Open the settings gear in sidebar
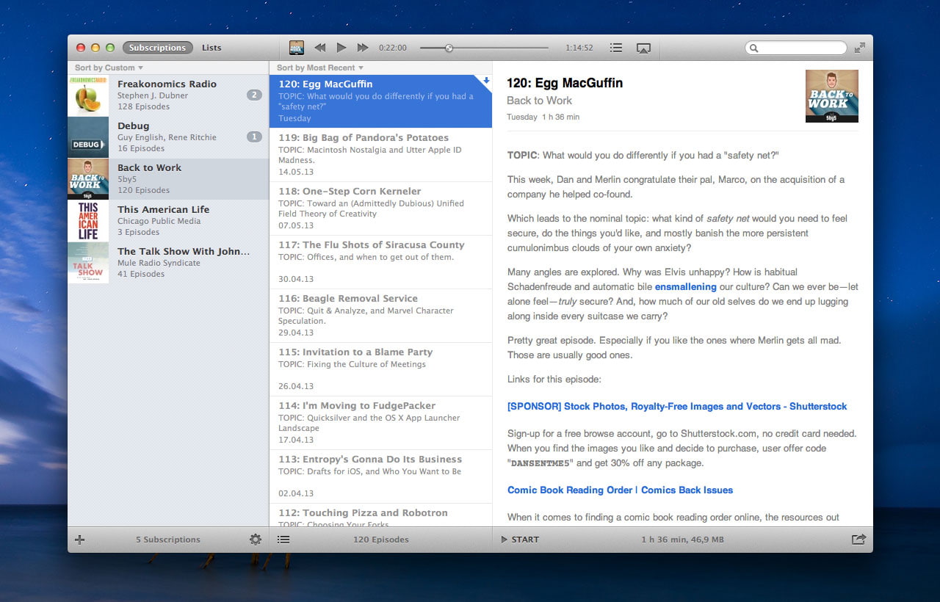The width and height of the screenshot is (940, 602). pyautogui.click(x=255, y=540)
